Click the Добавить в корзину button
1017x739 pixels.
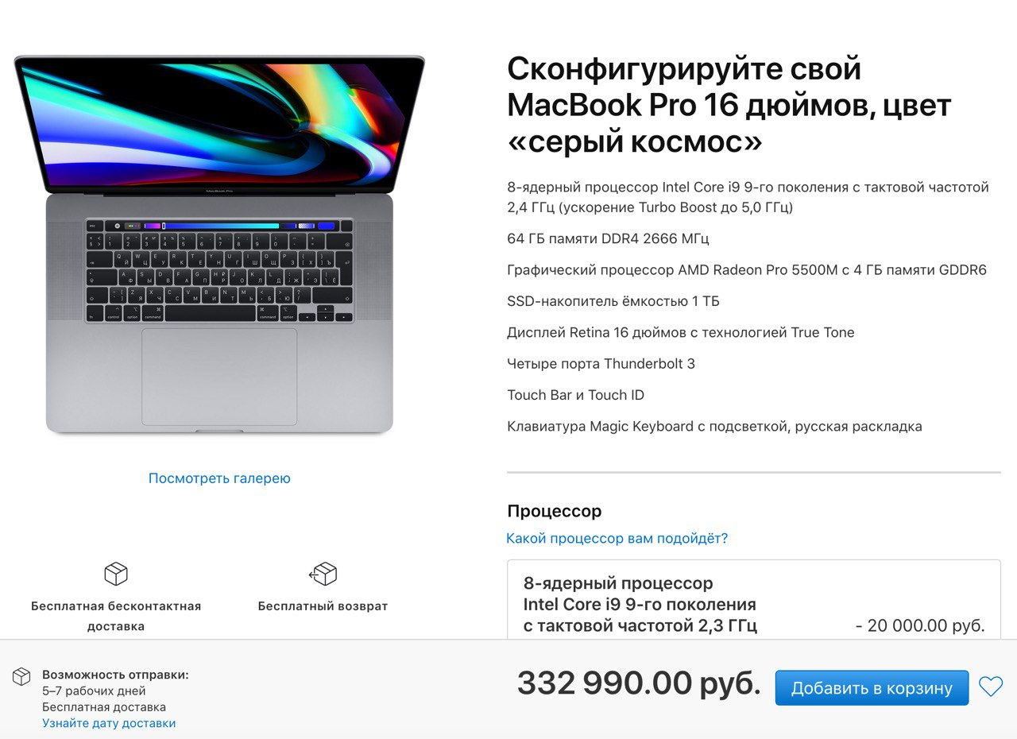tap(872, 688)
